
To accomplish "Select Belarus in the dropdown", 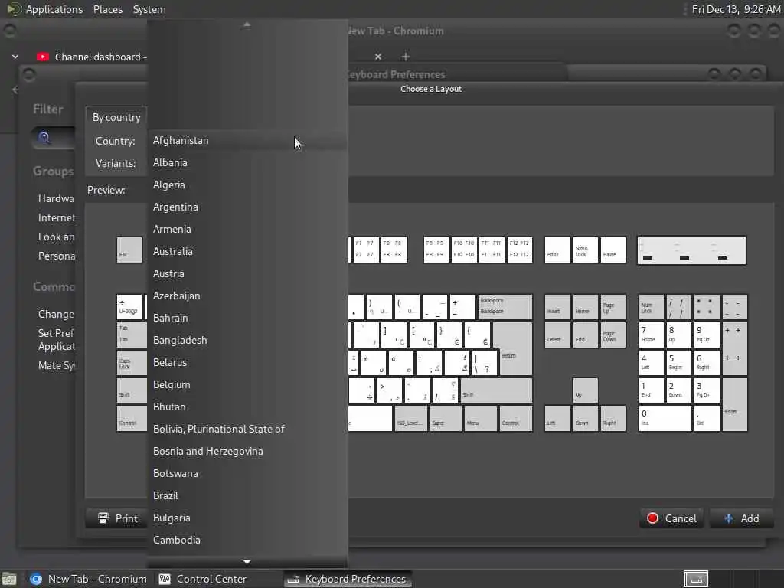I will (247, 362).
